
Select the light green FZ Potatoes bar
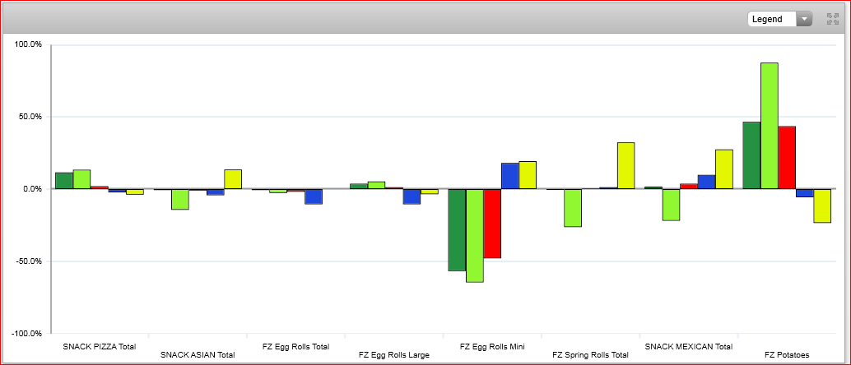(770, 126)
